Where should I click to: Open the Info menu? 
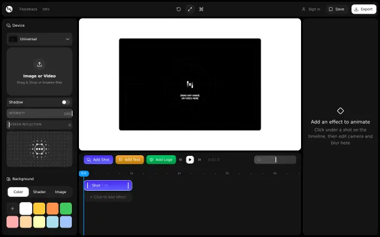(46, 9)
